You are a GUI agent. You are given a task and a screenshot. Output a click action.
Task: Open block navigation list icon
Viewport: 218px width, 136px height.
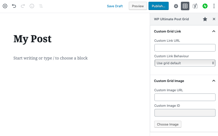click(x=41, y=6)
